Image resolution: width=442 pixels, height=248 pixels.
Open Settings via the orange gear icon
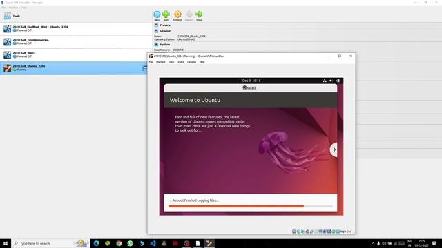[177, 15]
